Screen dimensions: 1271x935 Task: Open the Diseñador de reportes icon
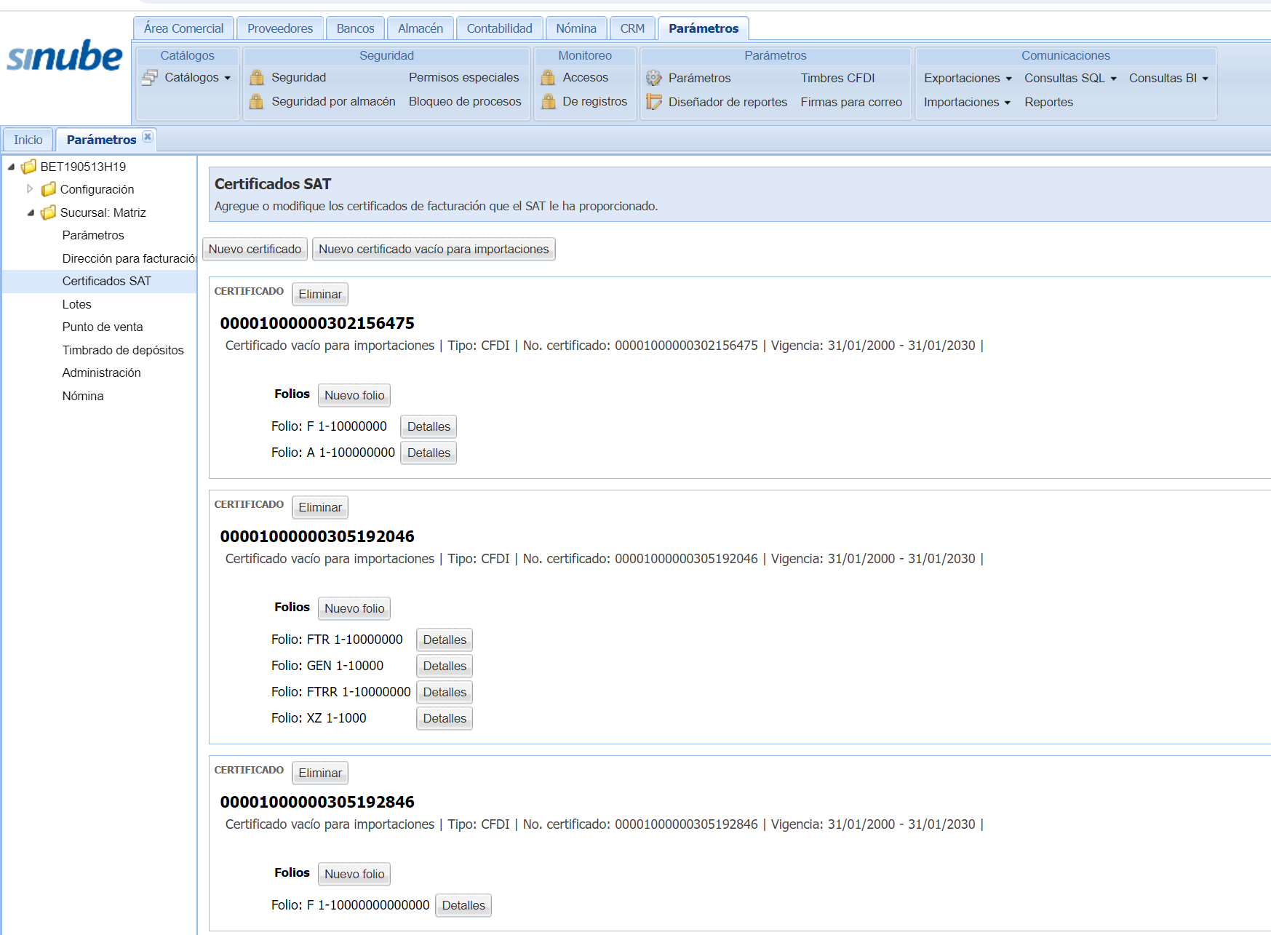(654, 102)
